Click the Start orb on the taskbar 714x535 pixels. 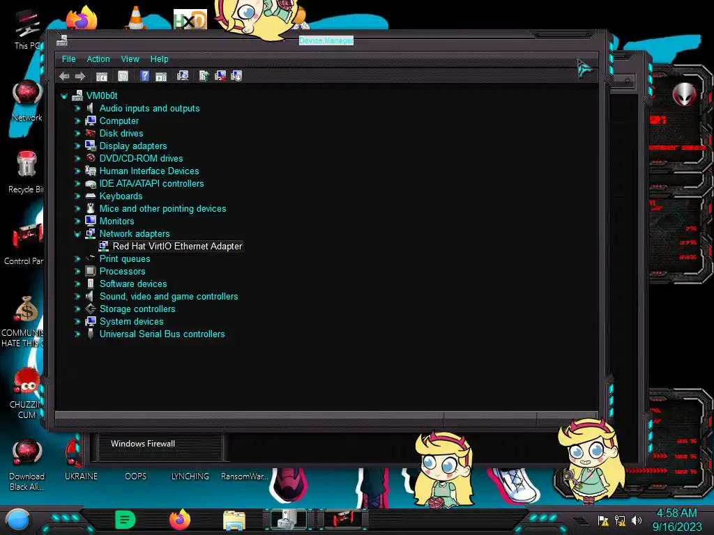pos(17,520)
